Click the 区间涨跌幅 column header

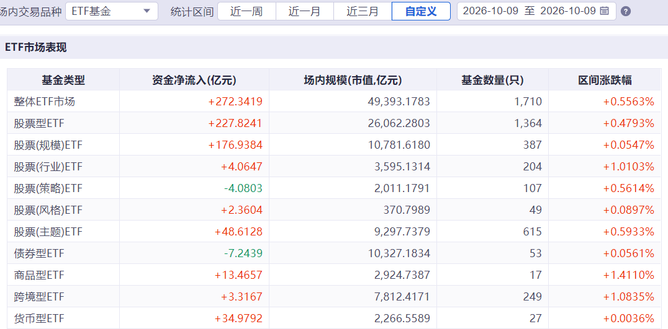click(x=605, y=80)
